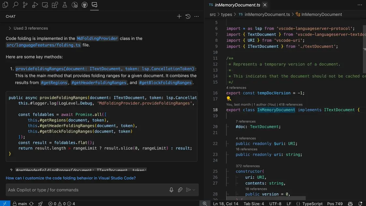The width and height of the screenshot is (366, 206).
Task: Click line number 18 in the gutter
Action: click(215, 110)
